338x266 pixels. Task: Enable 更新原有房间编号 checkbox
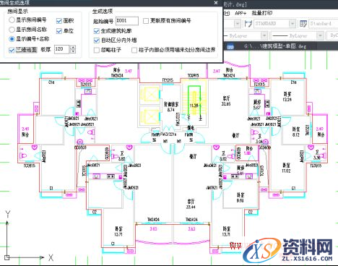pos(146,21)
